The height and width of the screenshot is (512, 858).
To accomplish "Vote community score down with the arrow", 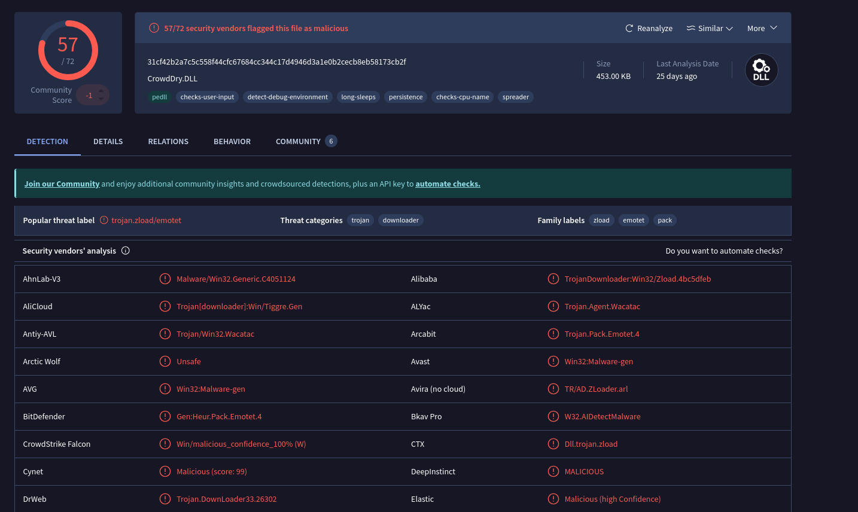I will pyautogui.click(x=101, y=99).
